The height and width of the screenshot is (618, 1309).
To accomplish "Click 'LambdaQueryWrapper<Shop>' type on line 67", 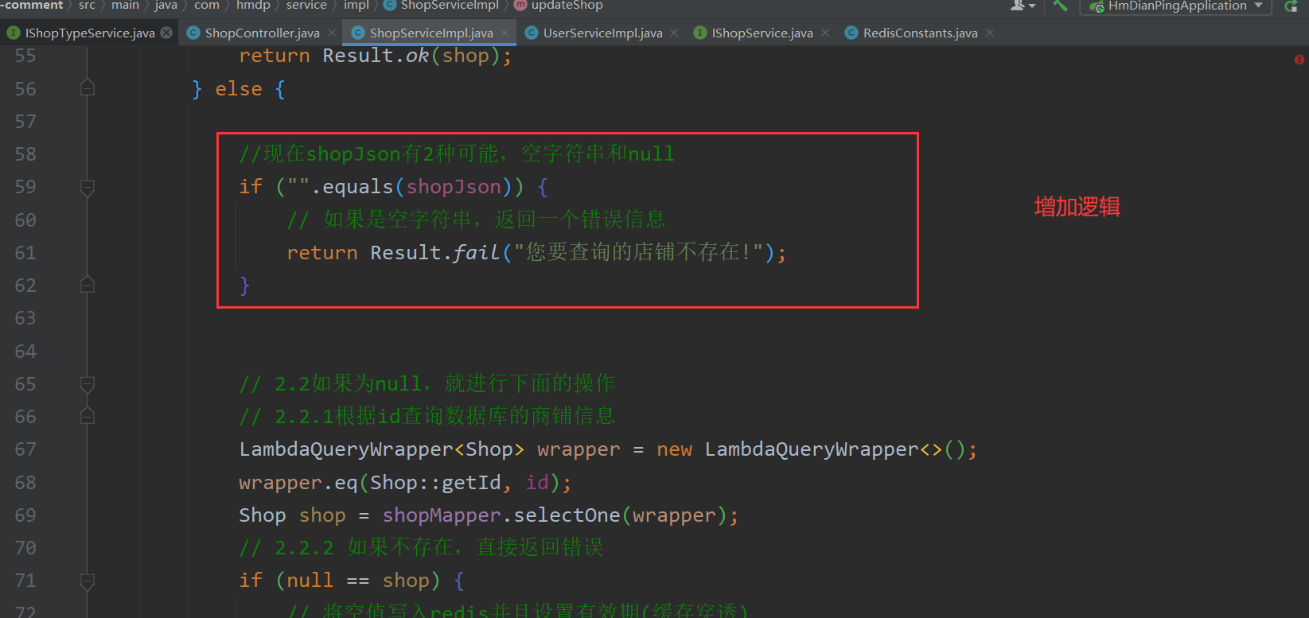I will pyautogui.click(x=382, y=449).
